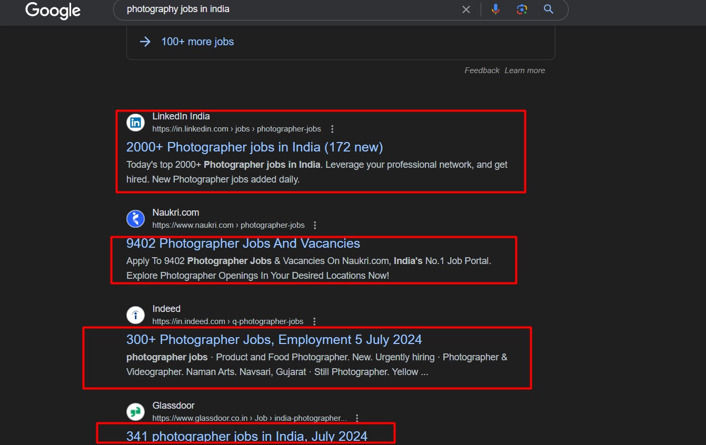706x445 pixels.
Task: Click the Google logo
Action: pyautogui.click(x=53, y=10)
